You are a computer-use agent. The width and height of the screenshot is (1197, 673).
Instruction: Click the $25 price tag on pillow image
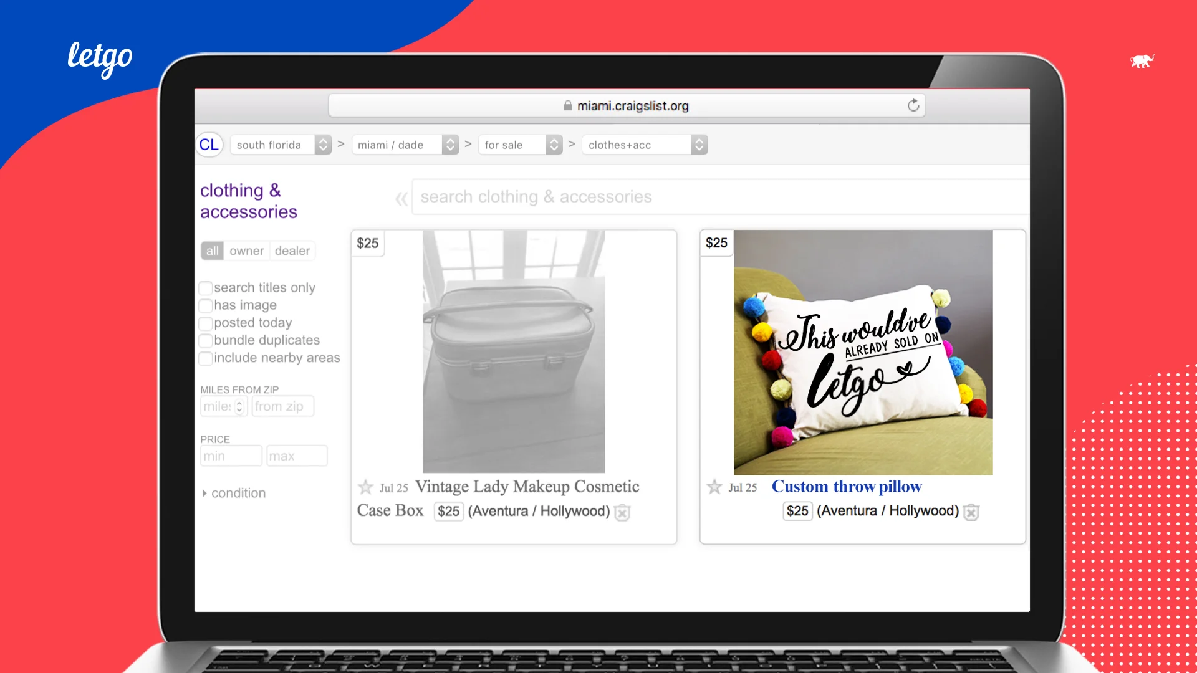717,243
